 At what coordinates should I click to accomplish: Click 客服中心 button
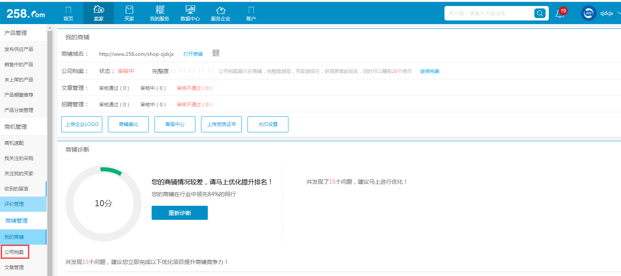(175, 124)
